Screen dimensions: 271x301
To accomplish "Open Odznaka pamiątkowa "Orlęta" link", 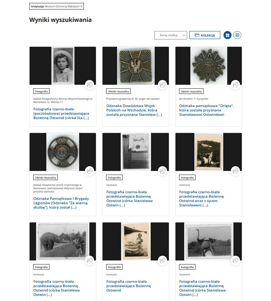I will point(206,110).
